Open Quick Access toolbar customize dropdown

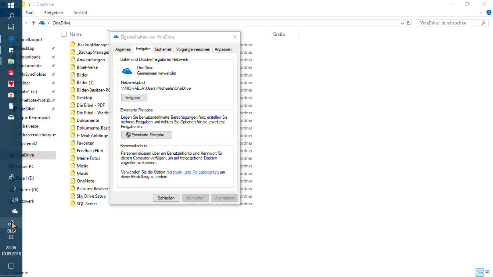29,4
